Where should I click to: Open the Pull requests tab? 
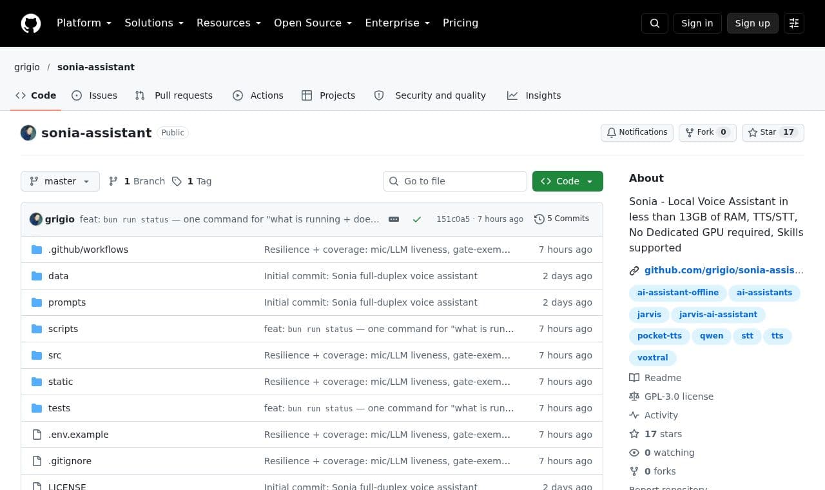point(173,95)
